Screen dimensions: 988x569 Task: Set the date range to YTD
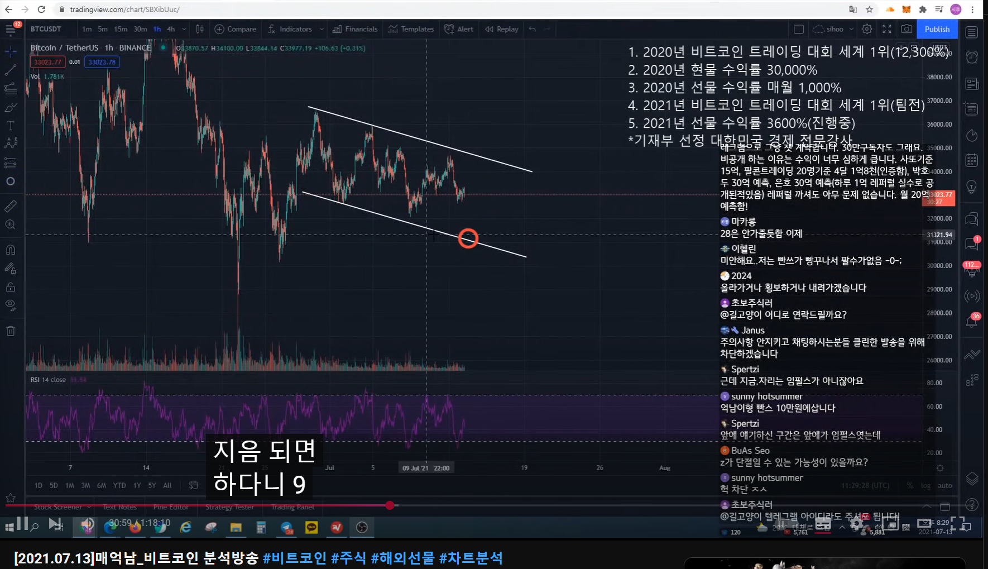point(119,485)
